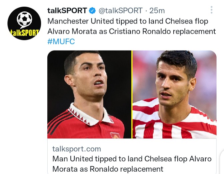Image resolution: width=224 pixels, height=174 pixels.
Task: Click the link card footer area
Action: (x=132, y=156)
